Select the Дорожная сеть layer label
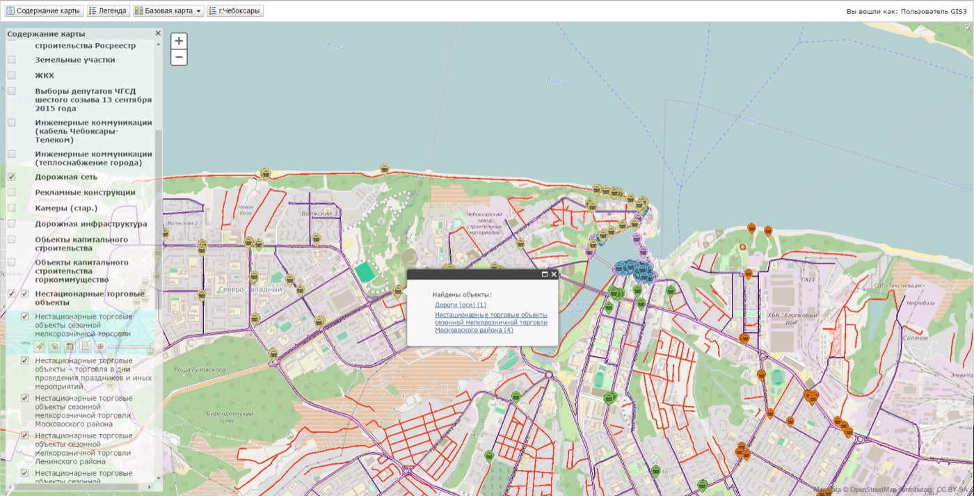The width and height of the screenshot is (974, 496). pos(66,177)
